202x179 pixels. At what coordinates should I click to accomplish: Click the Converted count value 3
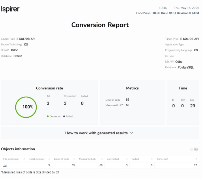pyautogui.click(x=65, y=103)
